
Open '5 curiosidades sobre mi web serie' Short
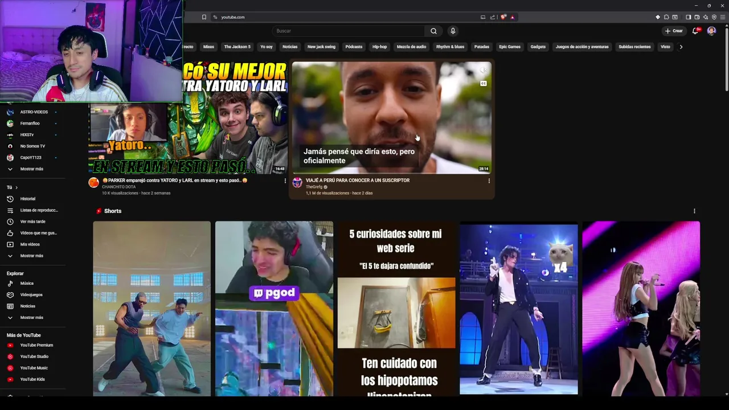pyautogui.click(x=396, y=308)
